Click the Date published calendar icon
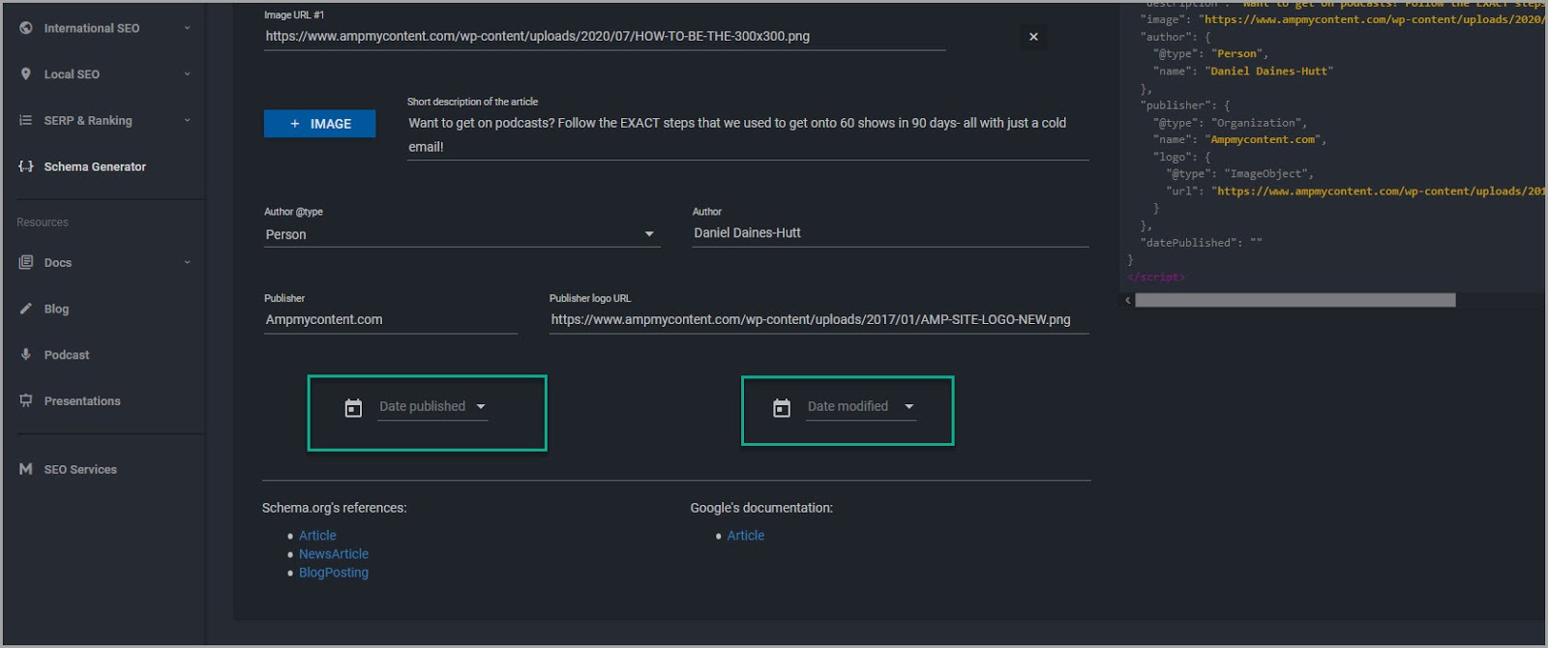The width and height of the screenshot is (1548, 648). click(x=353, y=408)
